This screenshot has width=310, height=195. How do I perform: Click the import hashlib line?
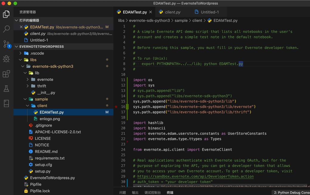pos(148,123)
